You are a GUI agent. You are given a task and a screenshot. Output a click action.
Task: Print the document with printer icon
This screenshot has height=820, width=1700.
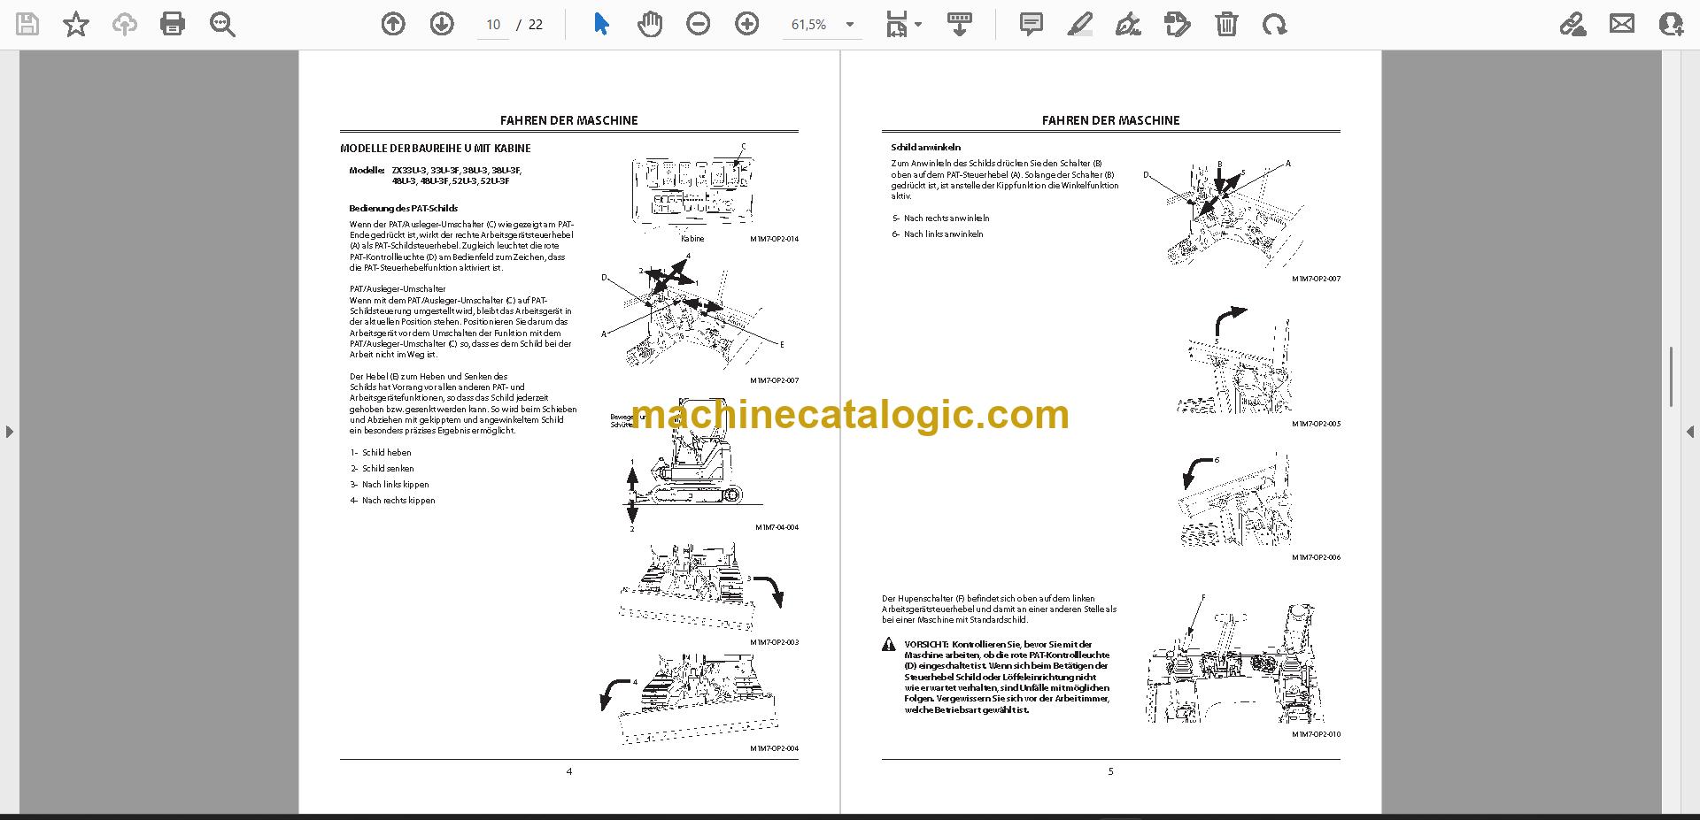point(173,24)
